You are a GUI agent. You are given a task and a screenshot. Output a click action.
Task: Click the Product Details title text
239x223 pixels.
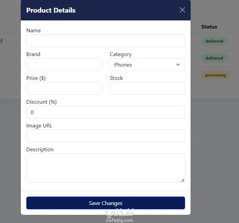click(51, 10)
